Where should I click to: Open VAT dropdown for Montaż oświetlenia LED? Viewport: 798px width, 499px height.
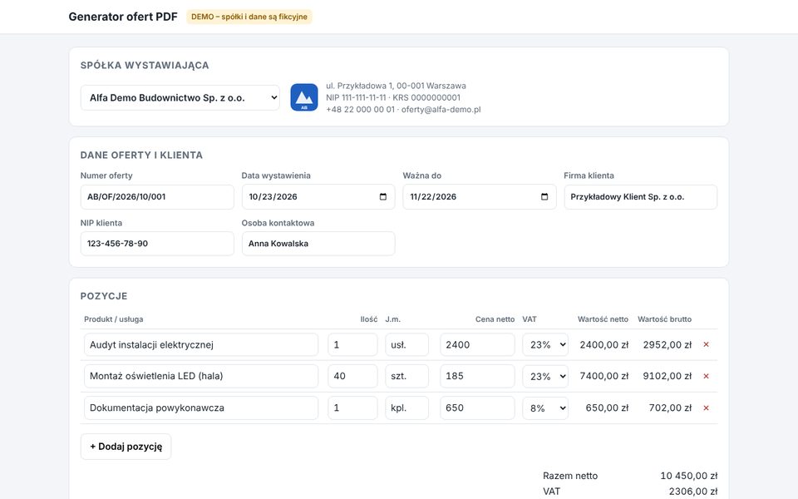coord(545,376)
